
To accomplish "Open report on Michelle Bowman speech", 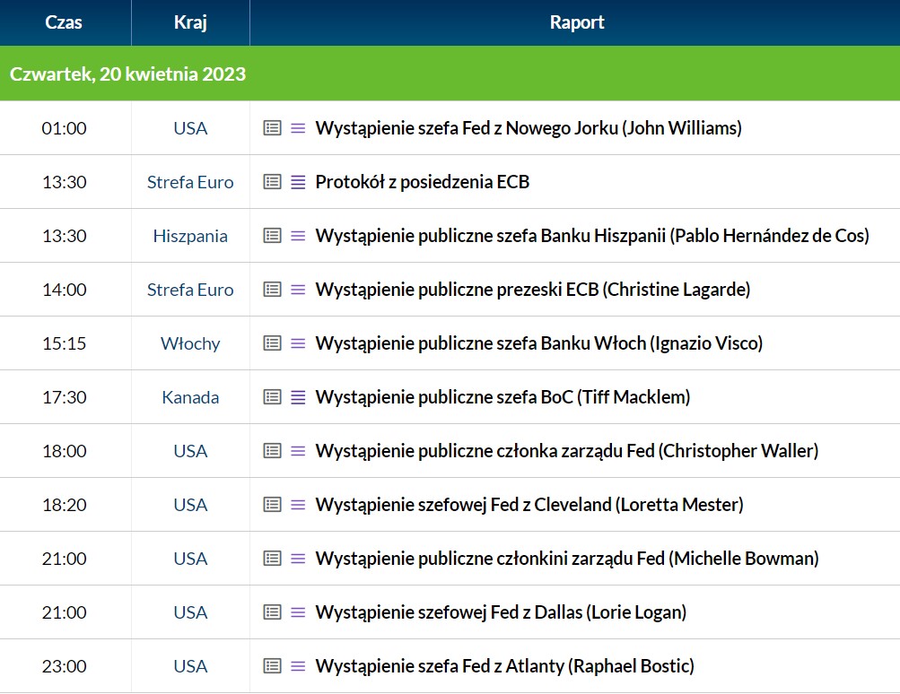I will click(567, 558).
